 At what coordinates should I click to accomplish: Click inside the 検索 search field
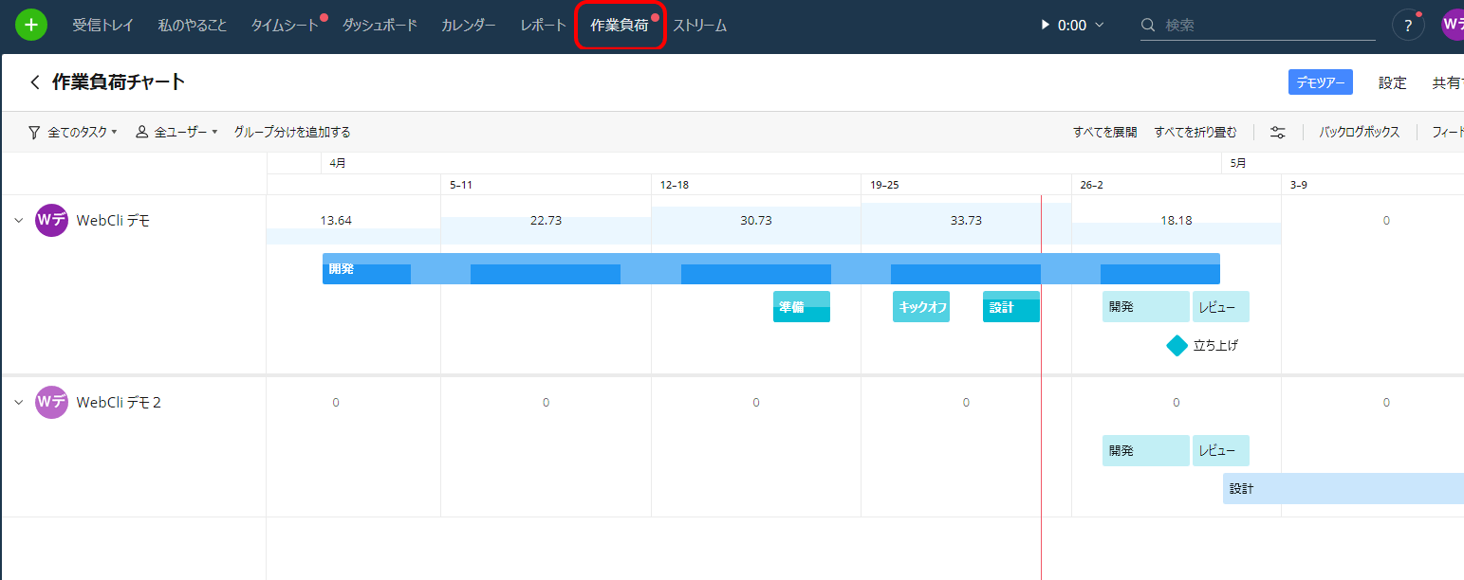click(1233, 25)
